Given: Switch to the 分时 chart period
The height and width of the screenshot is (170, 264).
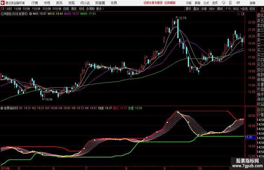Looking at the screenshot, I should 9,9.
